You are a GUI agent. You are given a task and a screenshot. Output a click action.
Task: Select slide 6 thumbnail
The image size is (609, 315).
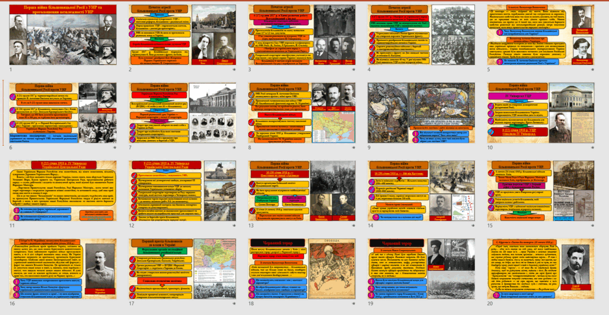click(x=63, y=113)
